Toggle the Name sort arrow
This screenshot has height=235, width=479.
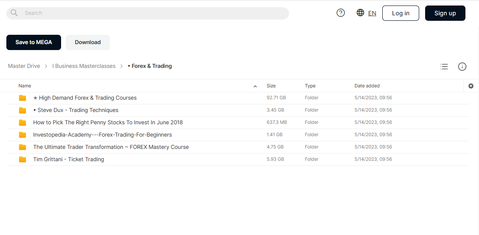coord(255,86)
